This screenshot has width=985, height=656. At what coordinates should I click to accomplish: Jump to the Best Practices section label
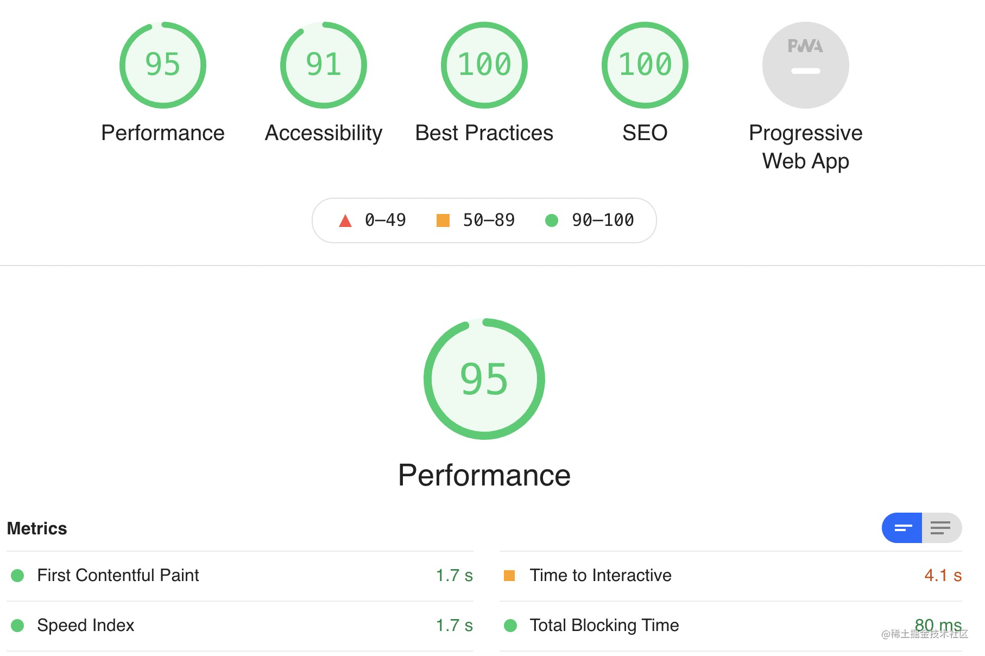tap(484, 133)
